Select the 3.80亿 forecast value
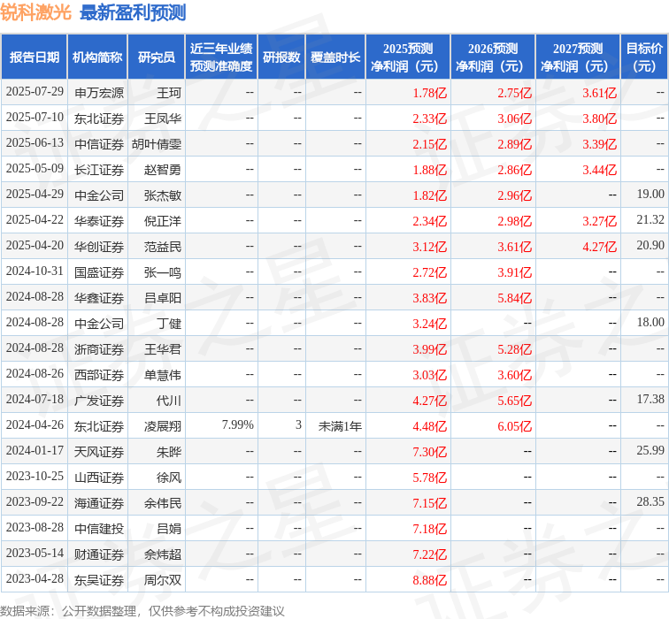This screenshot has width=669, height=619. click(x=599, y=118)
